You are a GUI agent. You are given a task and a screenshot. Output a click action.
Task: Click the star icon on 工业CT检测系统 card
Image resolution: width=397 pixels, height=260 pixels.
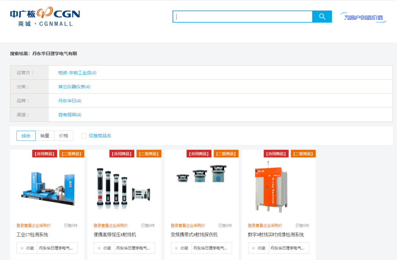tap(22, 248)
